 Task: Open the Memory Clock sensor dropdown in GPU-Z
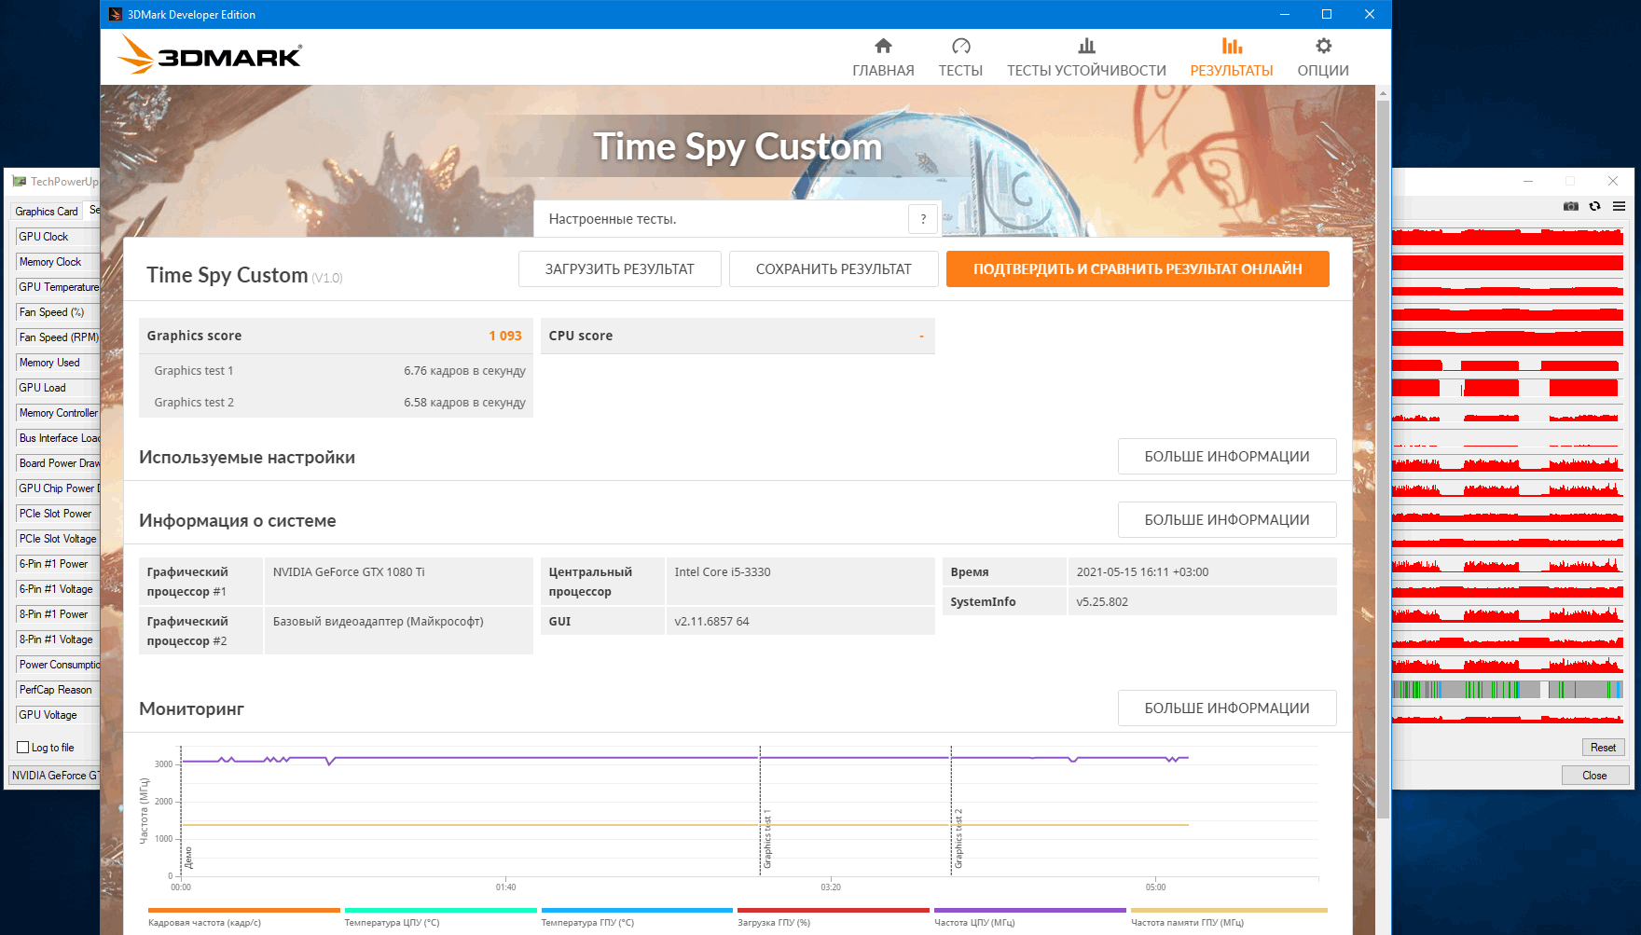(58, 262)
